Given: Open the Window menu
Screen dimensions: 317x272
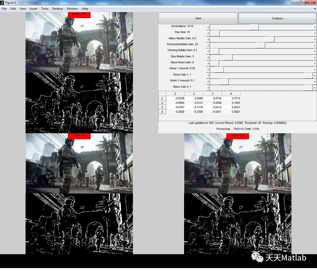Looking at the screenshot, I should 72,9.
